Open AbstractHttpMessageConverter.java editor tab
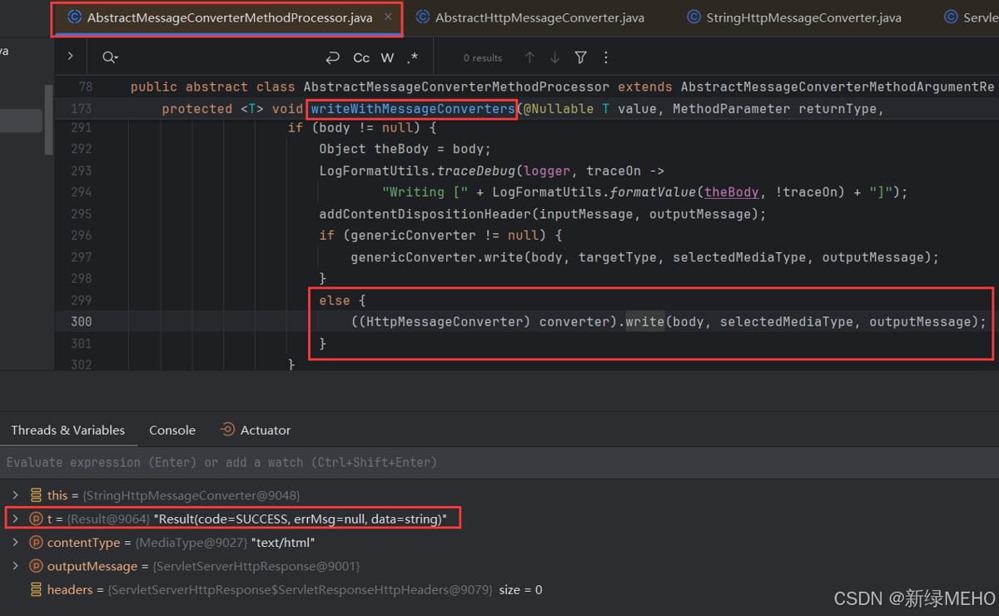Image resolution: width=999 pixels, height=616 pixels. [x=539, y=17]
